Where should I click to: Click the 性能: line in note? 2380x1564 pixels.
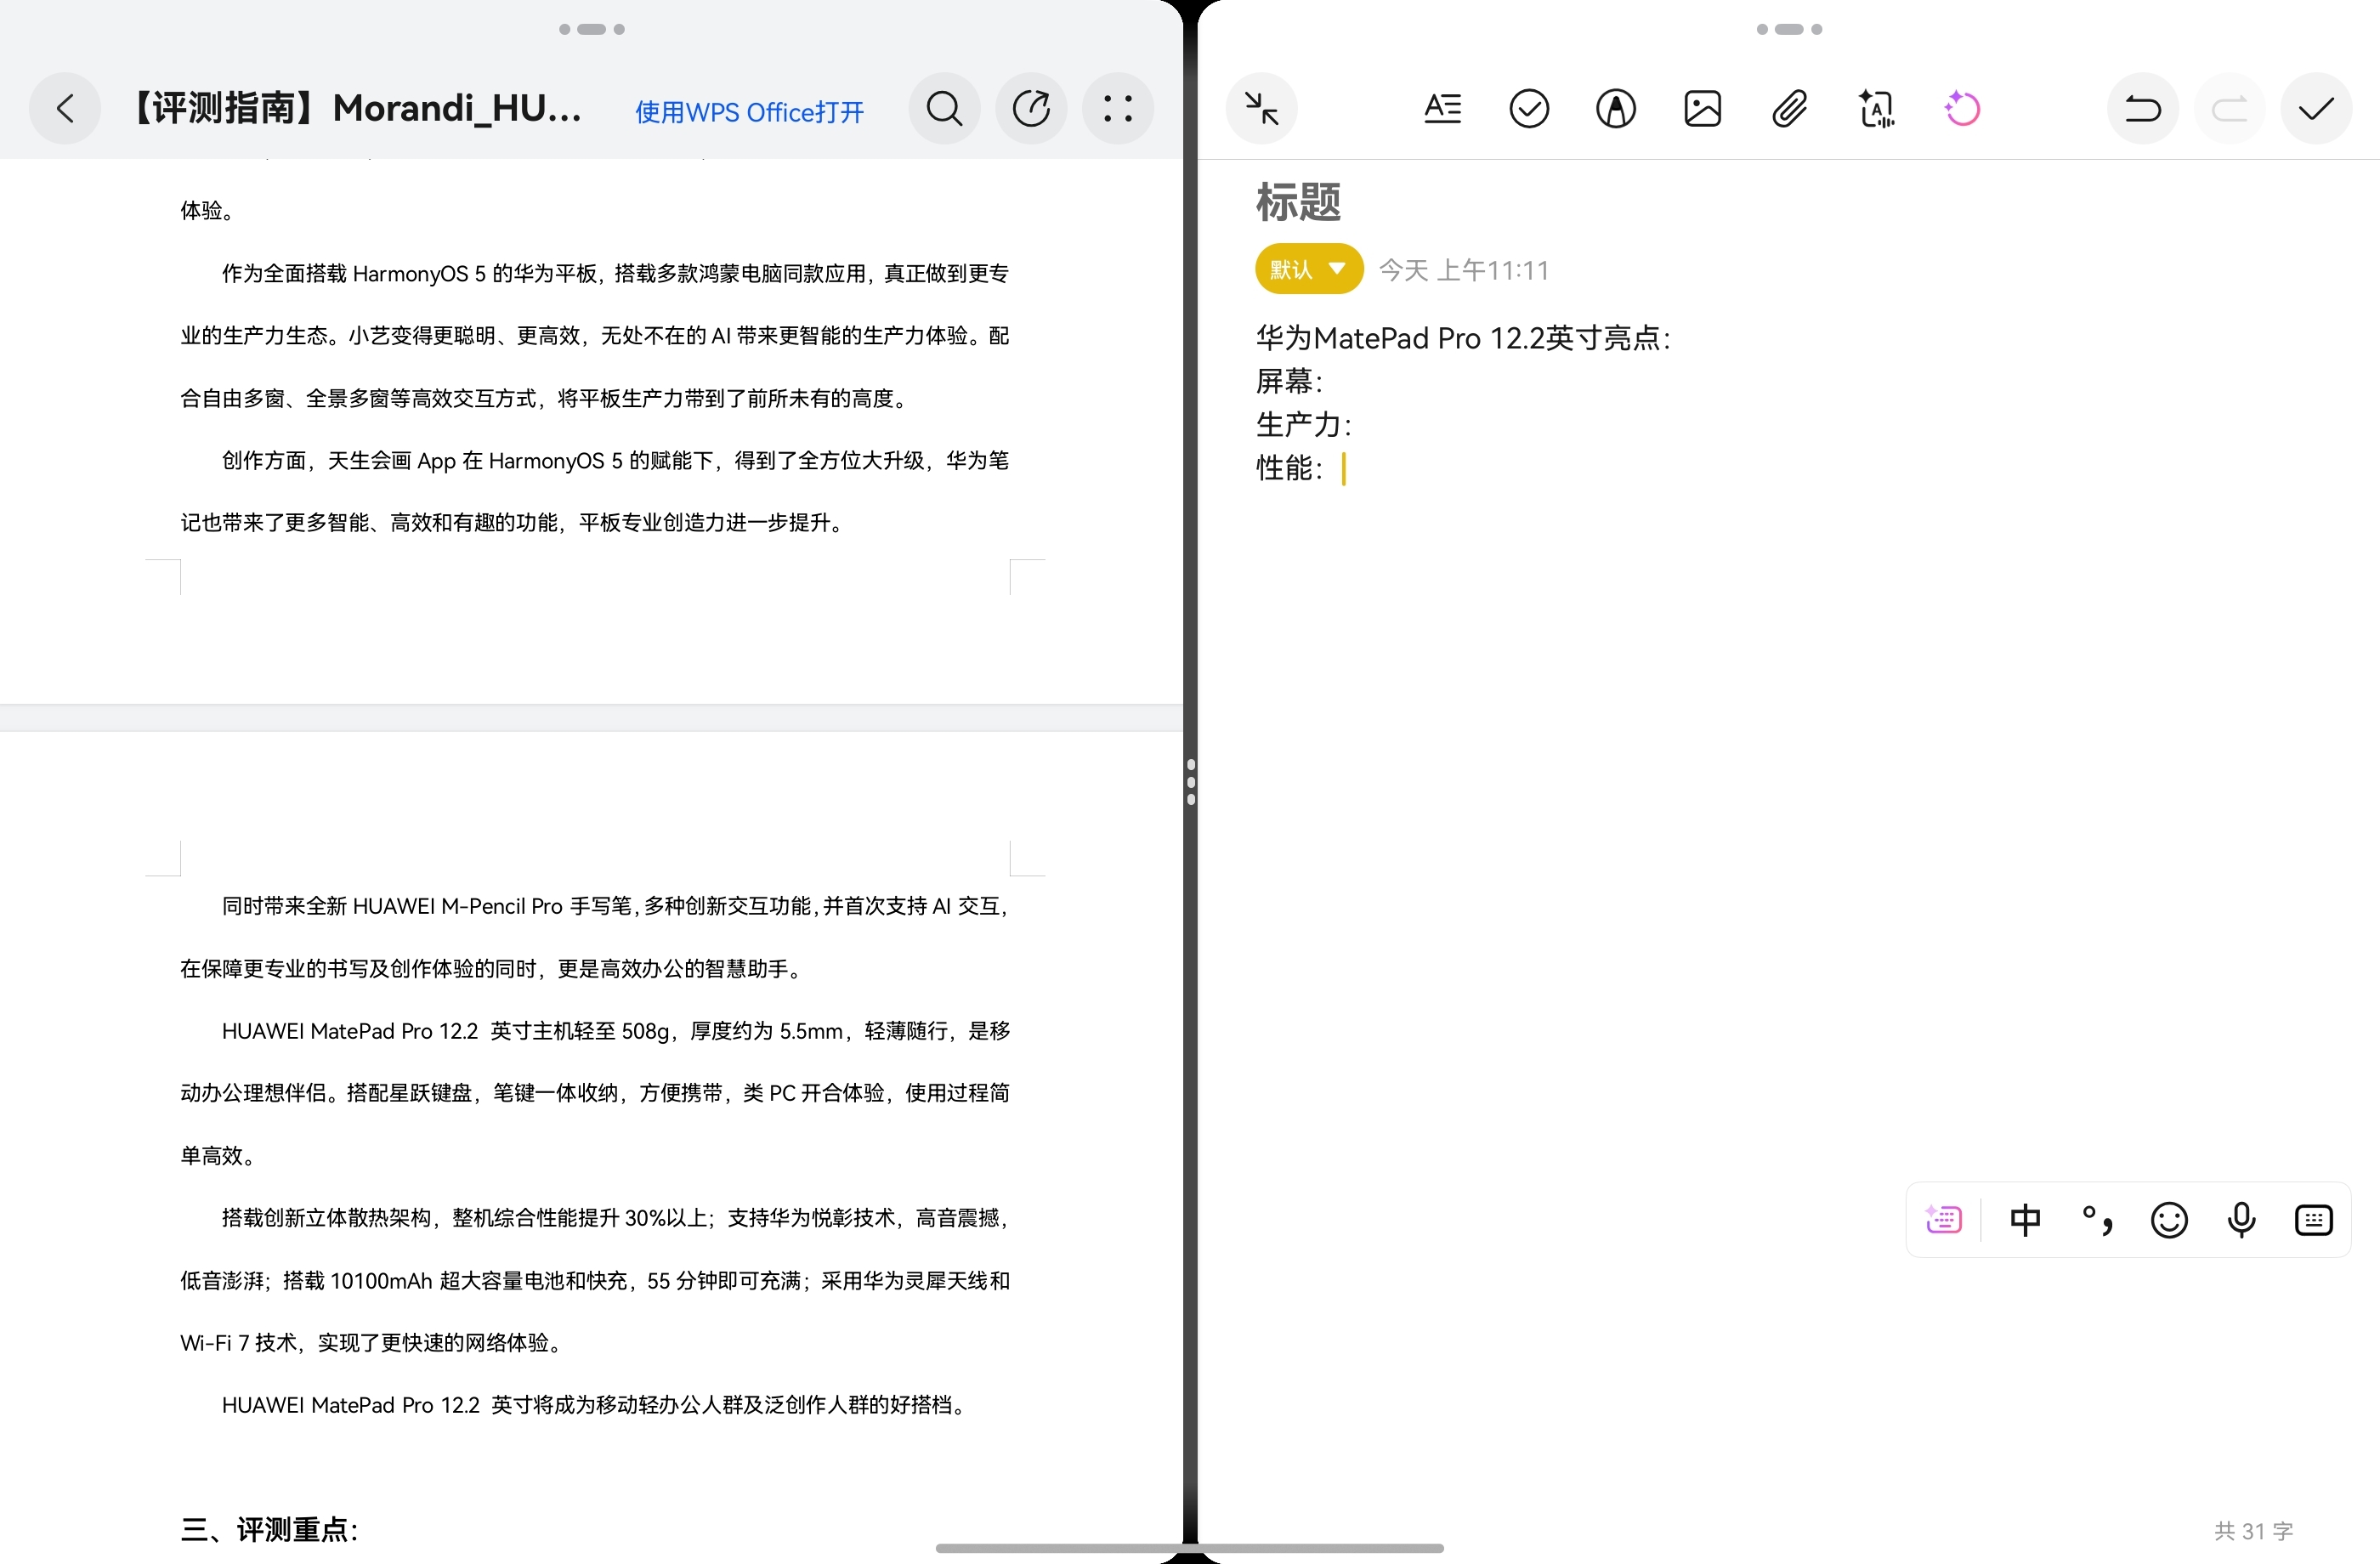[x=1289, y=468]
